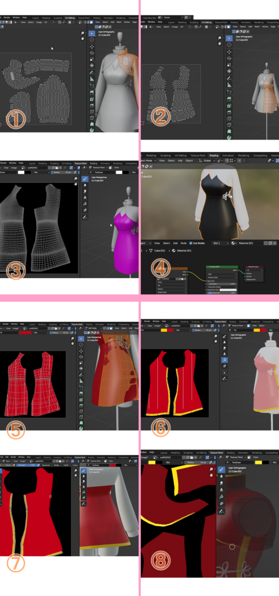Choose the Soften brush tool in screenshot 3
279x596 pixels.
point(85,185)
